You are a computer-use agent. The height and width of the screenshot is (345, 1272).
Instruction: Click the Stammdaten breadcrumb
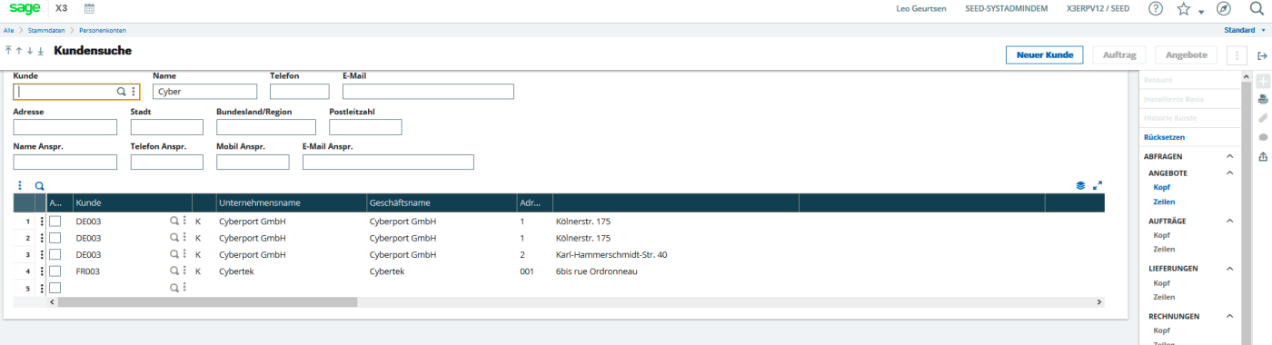tap(47, 30)
